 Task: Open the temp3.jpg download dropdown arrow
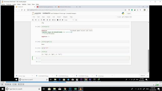click(112, 76)
